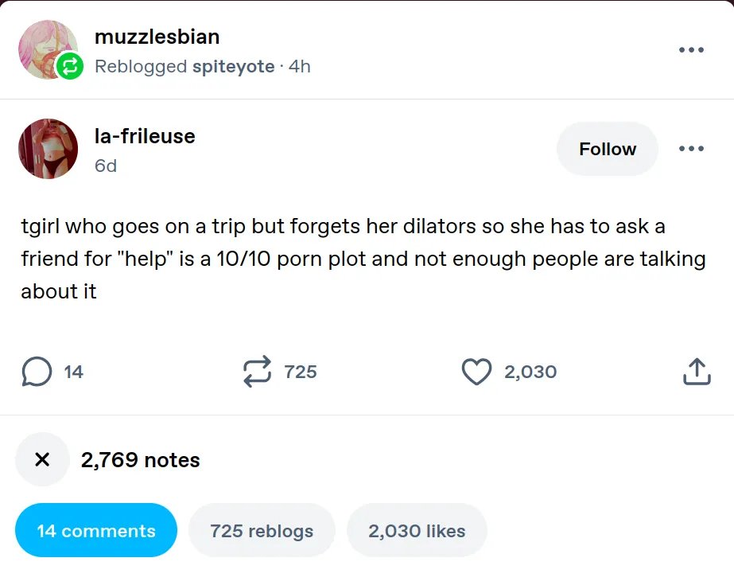The image size is (734, 585).
Task: Click the green reblog badge on muzzlesbian's avatar
Action: [x=70, y=66]
